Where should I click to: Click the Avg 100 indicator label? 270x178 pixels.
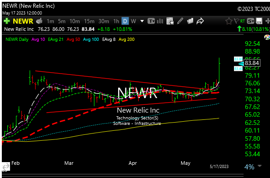91,40
